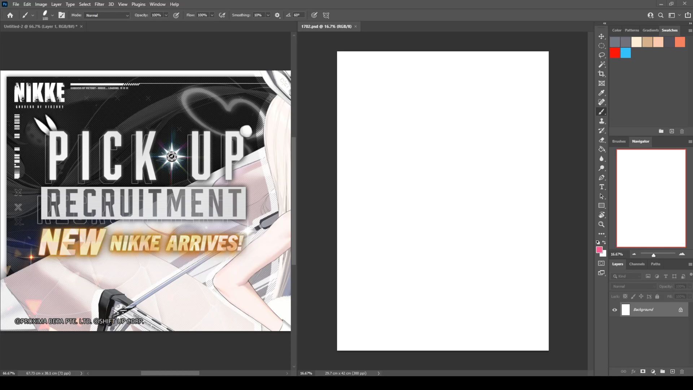Open Edit Toolbar three-dots menu

coord(601,234)
